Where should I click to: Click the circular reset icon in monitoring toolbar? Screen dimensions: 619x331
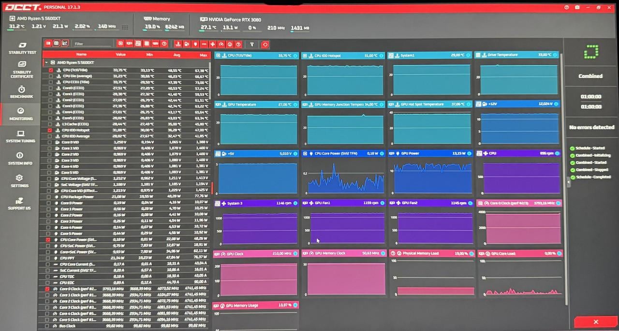(265, 44)
